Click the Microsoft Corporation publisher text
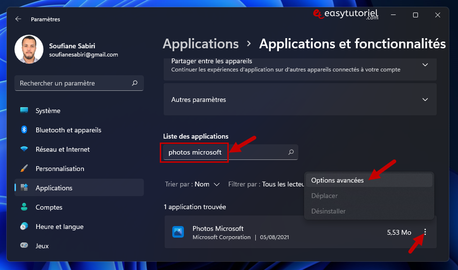 point(222,237)
